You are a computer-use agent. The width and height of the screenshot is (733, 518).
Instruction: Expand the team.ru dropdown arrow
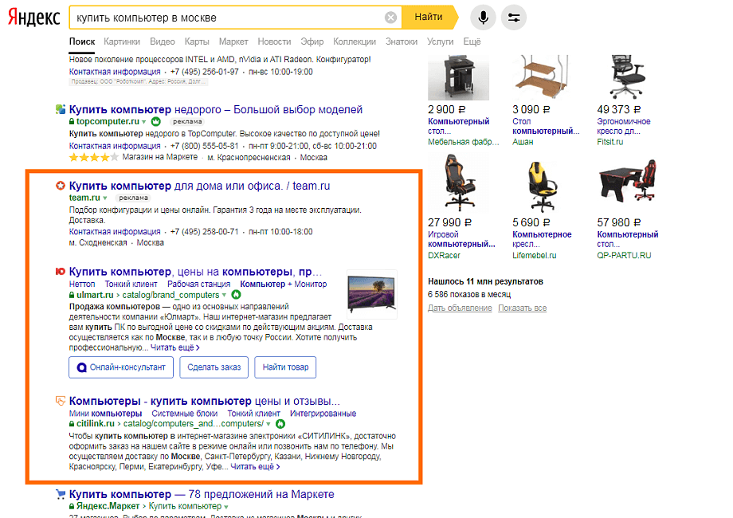[x=104, y=198]
